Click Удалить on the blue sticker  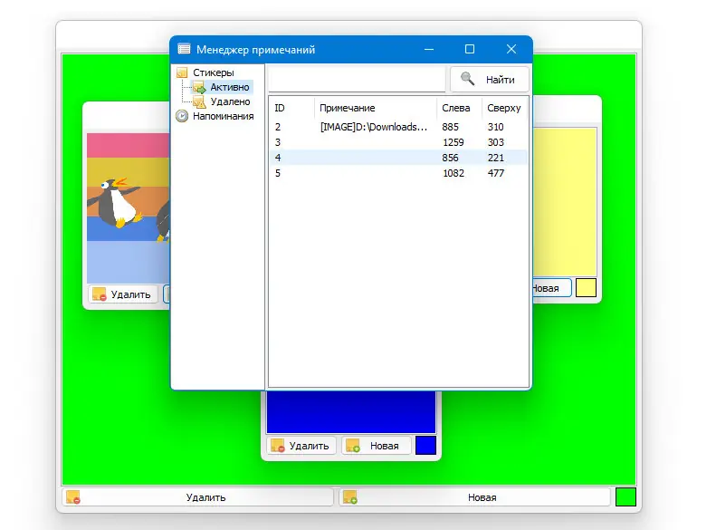(301, 446)
